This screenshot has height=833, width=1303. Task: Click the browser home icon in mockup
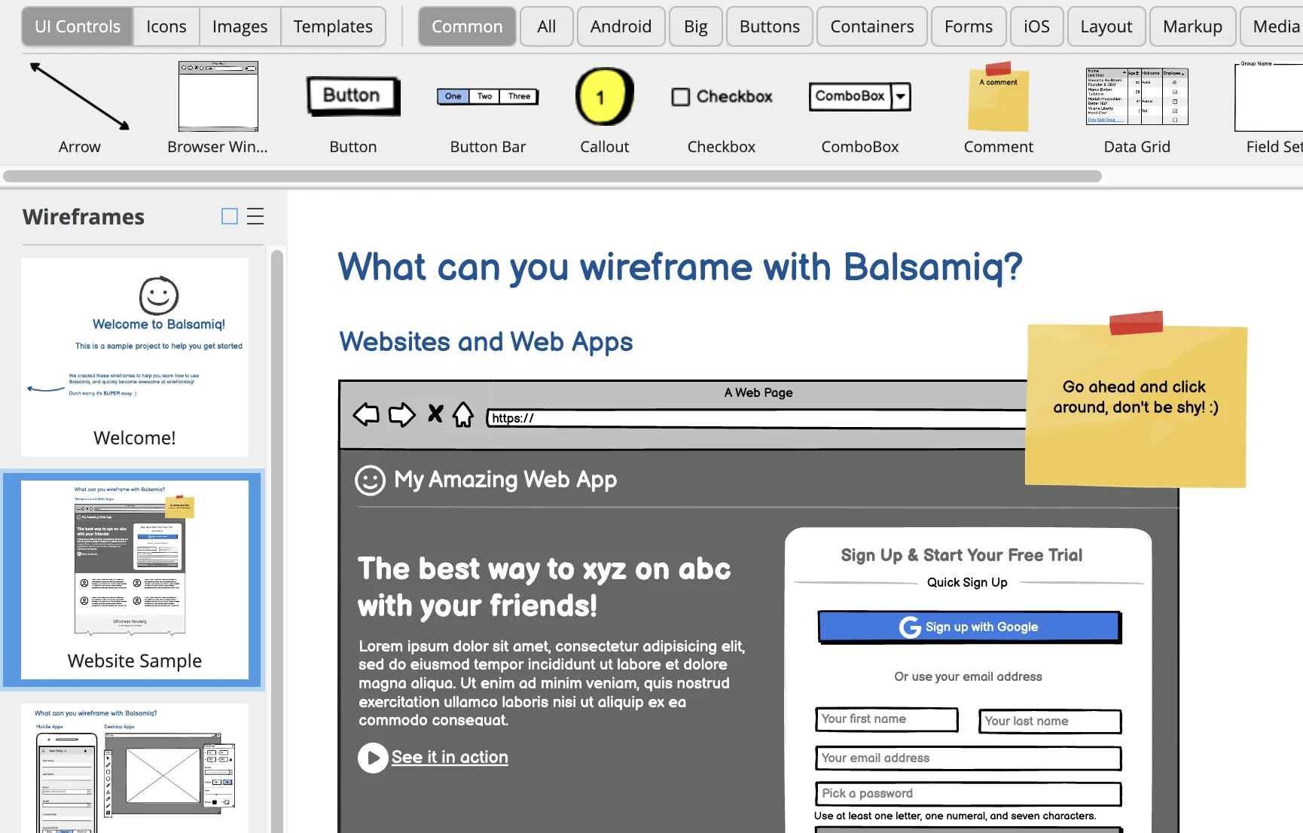(463, 414)
